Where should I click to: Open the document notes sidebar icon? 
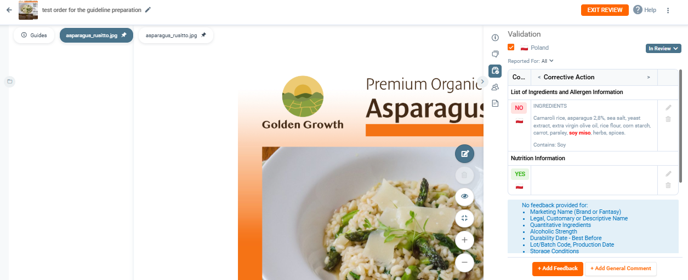[x=496, y=103]
